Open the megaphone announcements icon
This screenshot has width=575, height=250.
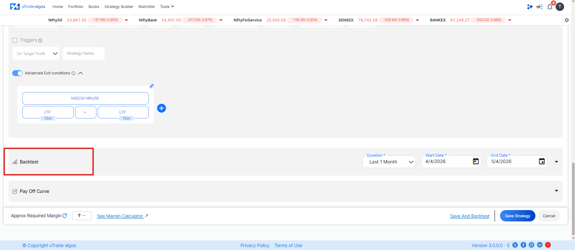(x=540, y=7)
